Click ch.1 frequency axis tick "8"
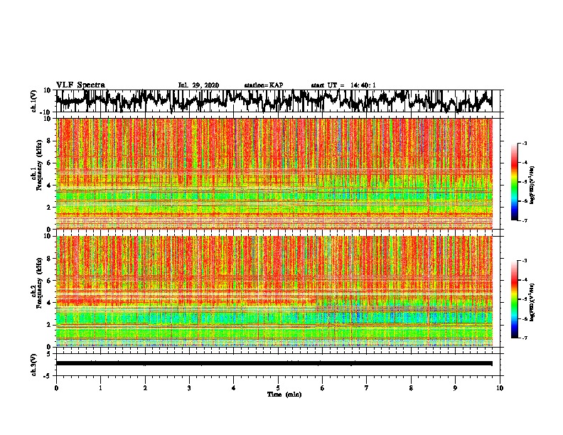 click(49, 141)
